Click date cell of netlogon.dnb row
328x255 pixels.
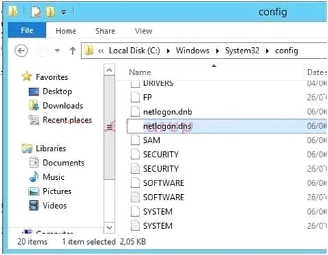pos(316,112)
